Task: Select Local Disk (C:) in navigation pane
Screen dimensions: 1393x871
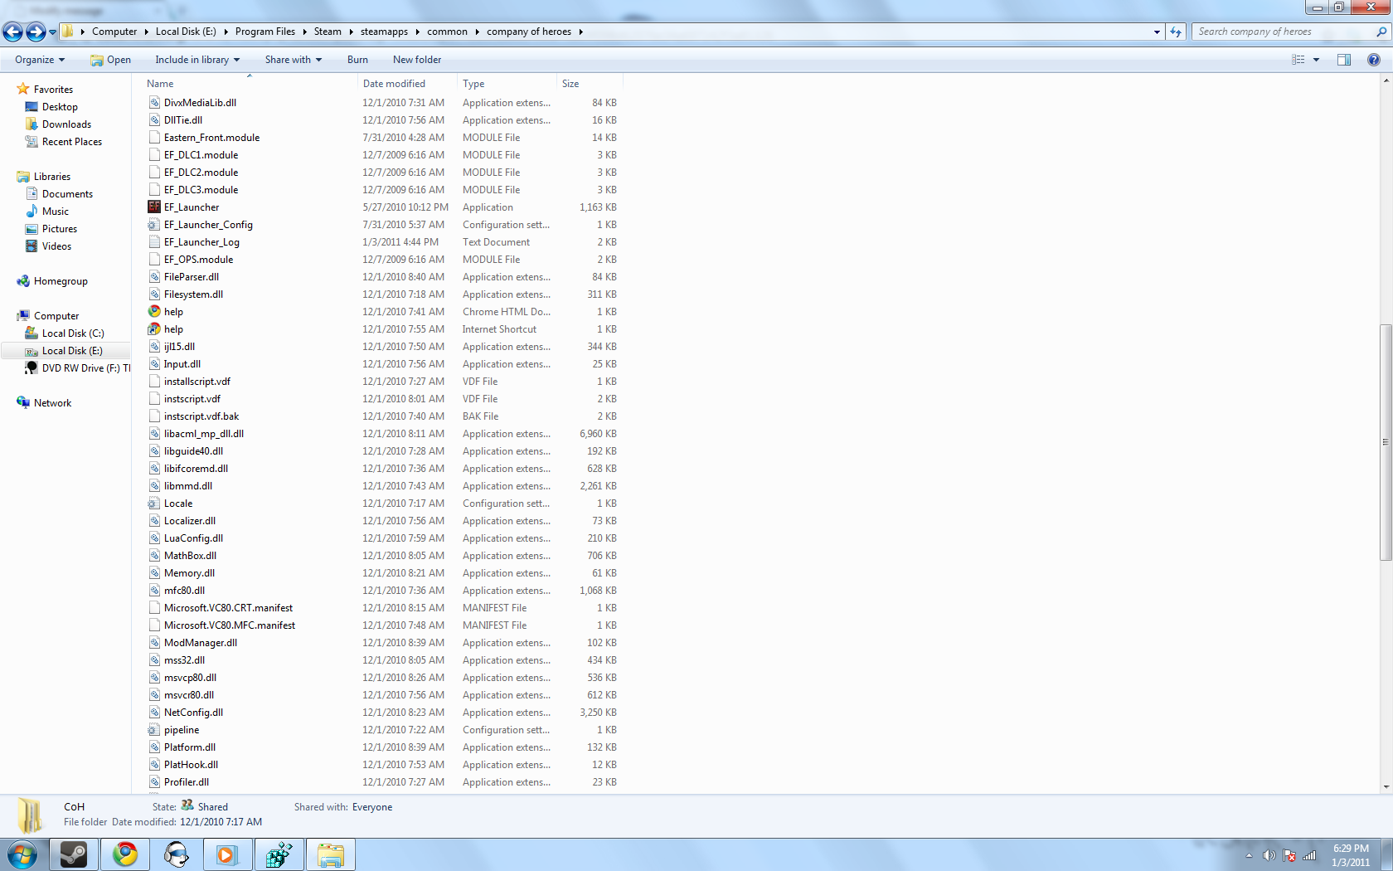Action: [73, 333]
